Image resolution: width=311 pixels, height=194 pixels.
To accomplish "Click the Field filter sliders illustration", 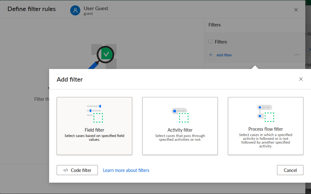I will pos(95,114).
